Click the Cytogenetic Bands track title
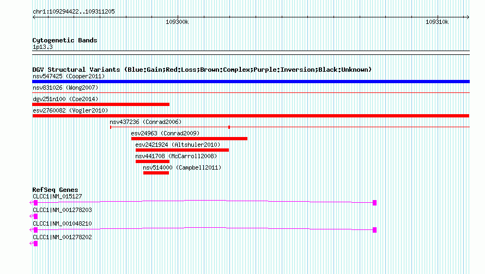This screenshot has width=485, height=274. tap(65, 40)
